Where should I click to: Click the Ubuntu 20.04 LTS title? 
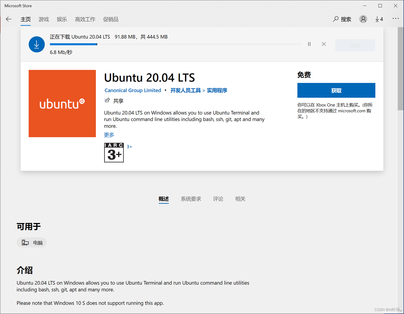[150, 78]
